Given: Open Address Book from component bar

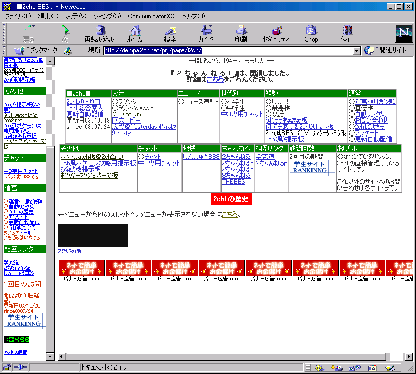Looking at the screenshot, I should (372, 368).
